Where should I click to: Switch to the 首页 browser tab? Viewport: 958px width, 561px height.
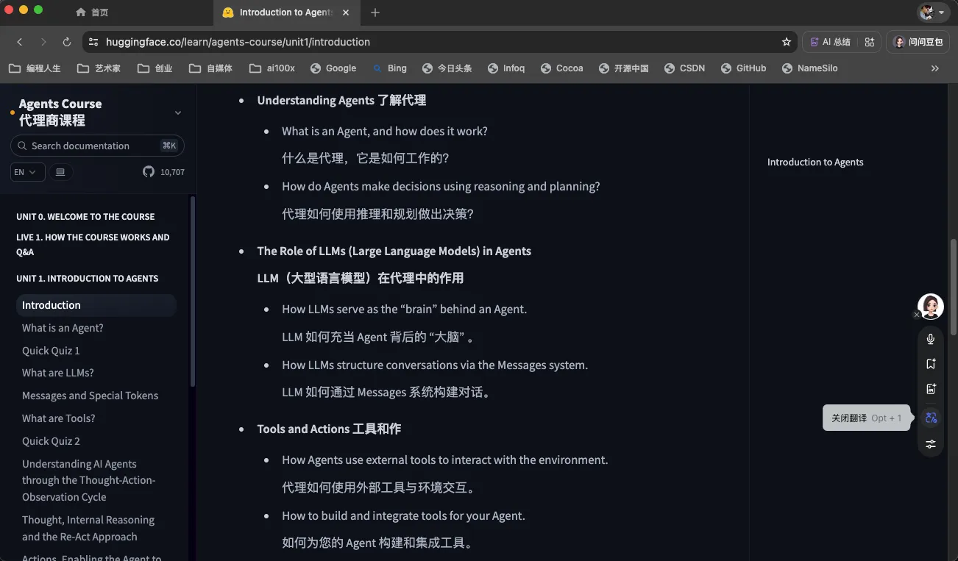point(93,12)
